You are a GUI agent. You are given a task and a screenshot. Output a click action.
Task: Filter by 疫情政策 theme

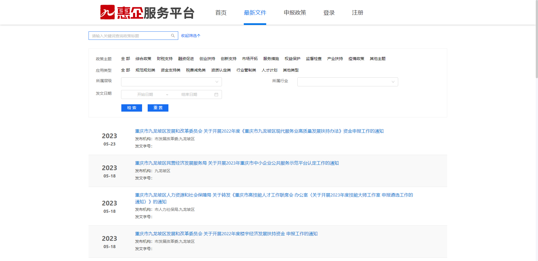pos(356,59)
